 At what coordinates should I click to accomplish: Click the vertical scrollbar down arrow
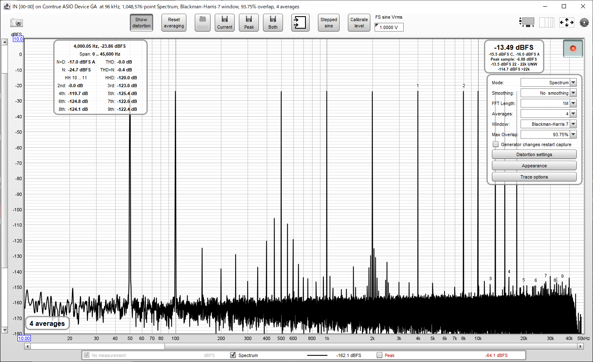point(5,330)
